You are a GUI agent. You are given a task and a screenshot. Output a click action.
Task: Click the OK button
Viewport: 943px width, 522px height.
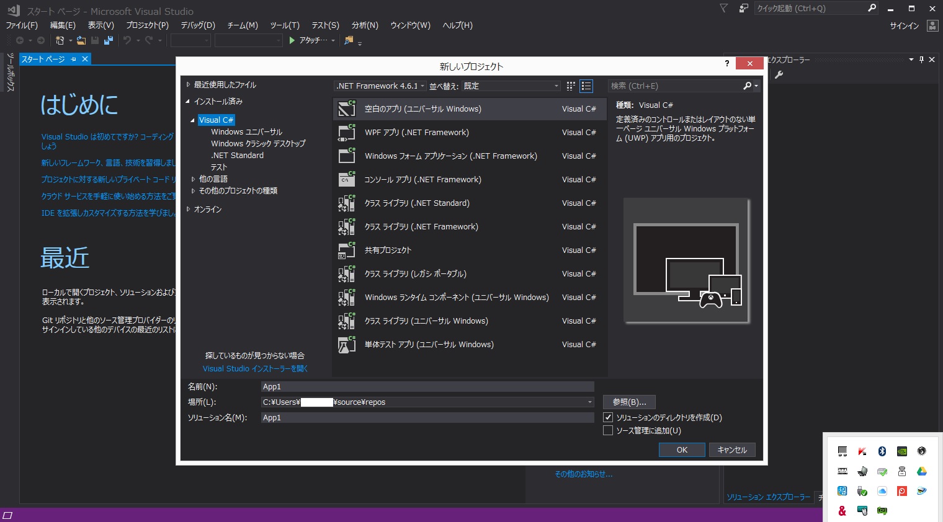coord(682,450)
